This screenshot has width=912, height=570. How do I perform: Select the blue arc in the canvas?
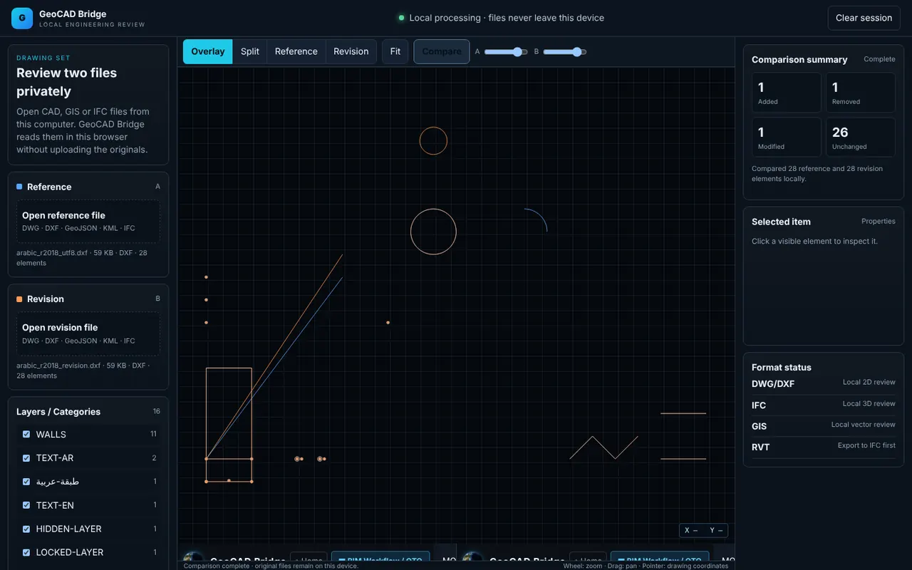(x=541, y=217)
